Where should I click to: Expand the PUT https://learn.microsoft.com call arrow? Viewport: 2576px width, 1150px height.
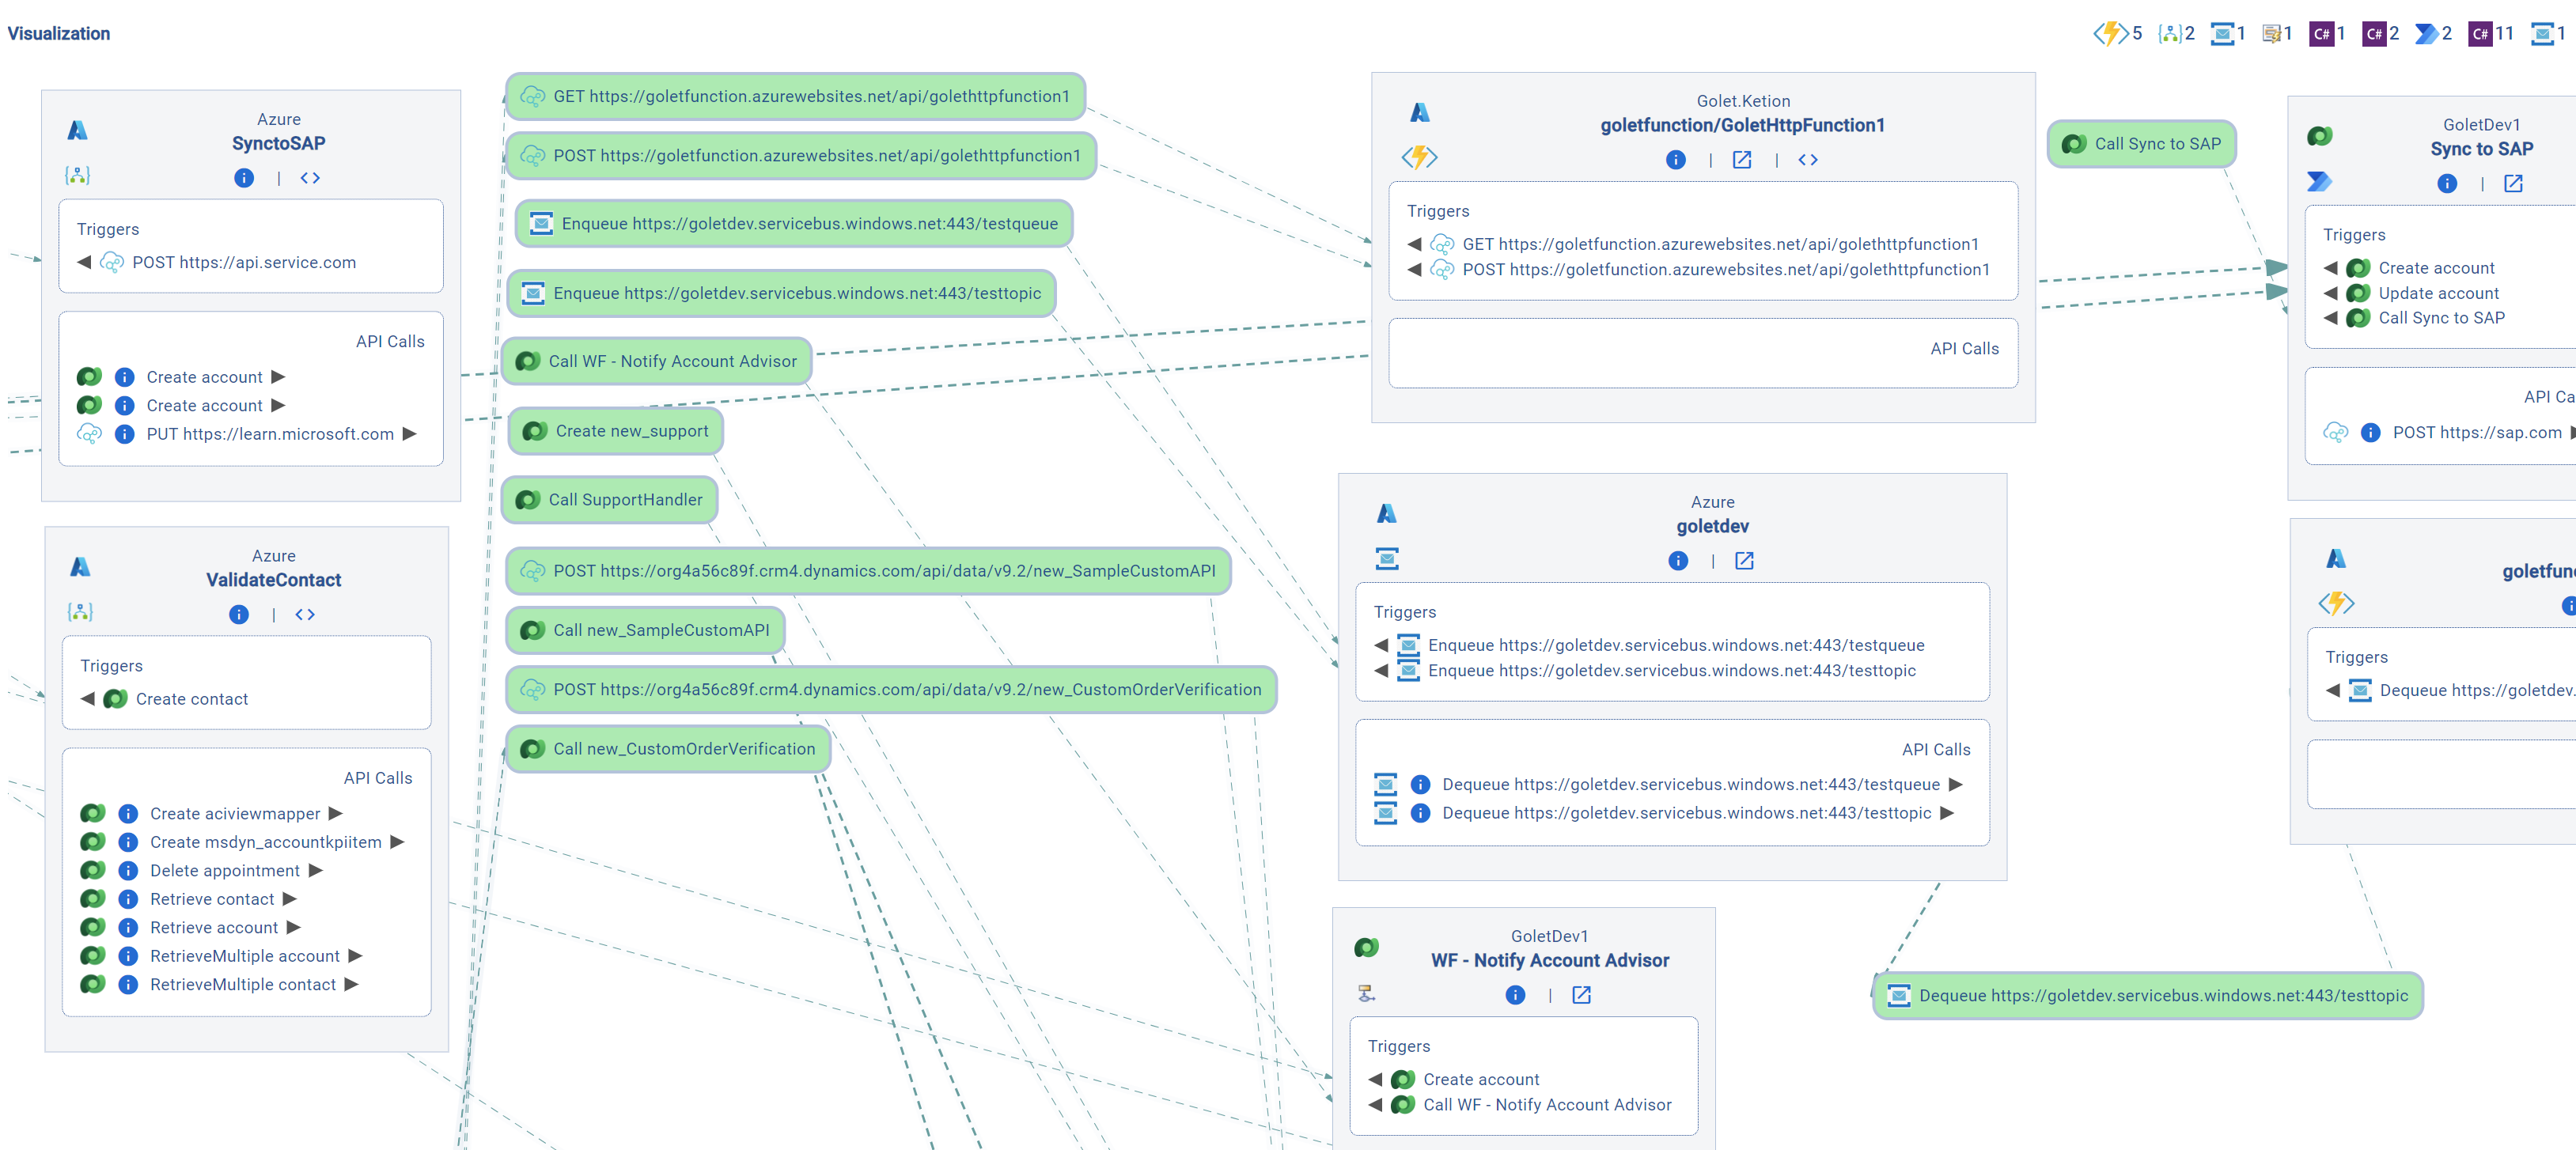click(x=409, y=434)
